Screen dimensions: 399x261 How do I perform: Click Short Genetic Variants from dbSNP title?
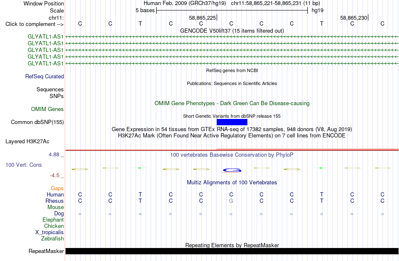click(232, 116)
